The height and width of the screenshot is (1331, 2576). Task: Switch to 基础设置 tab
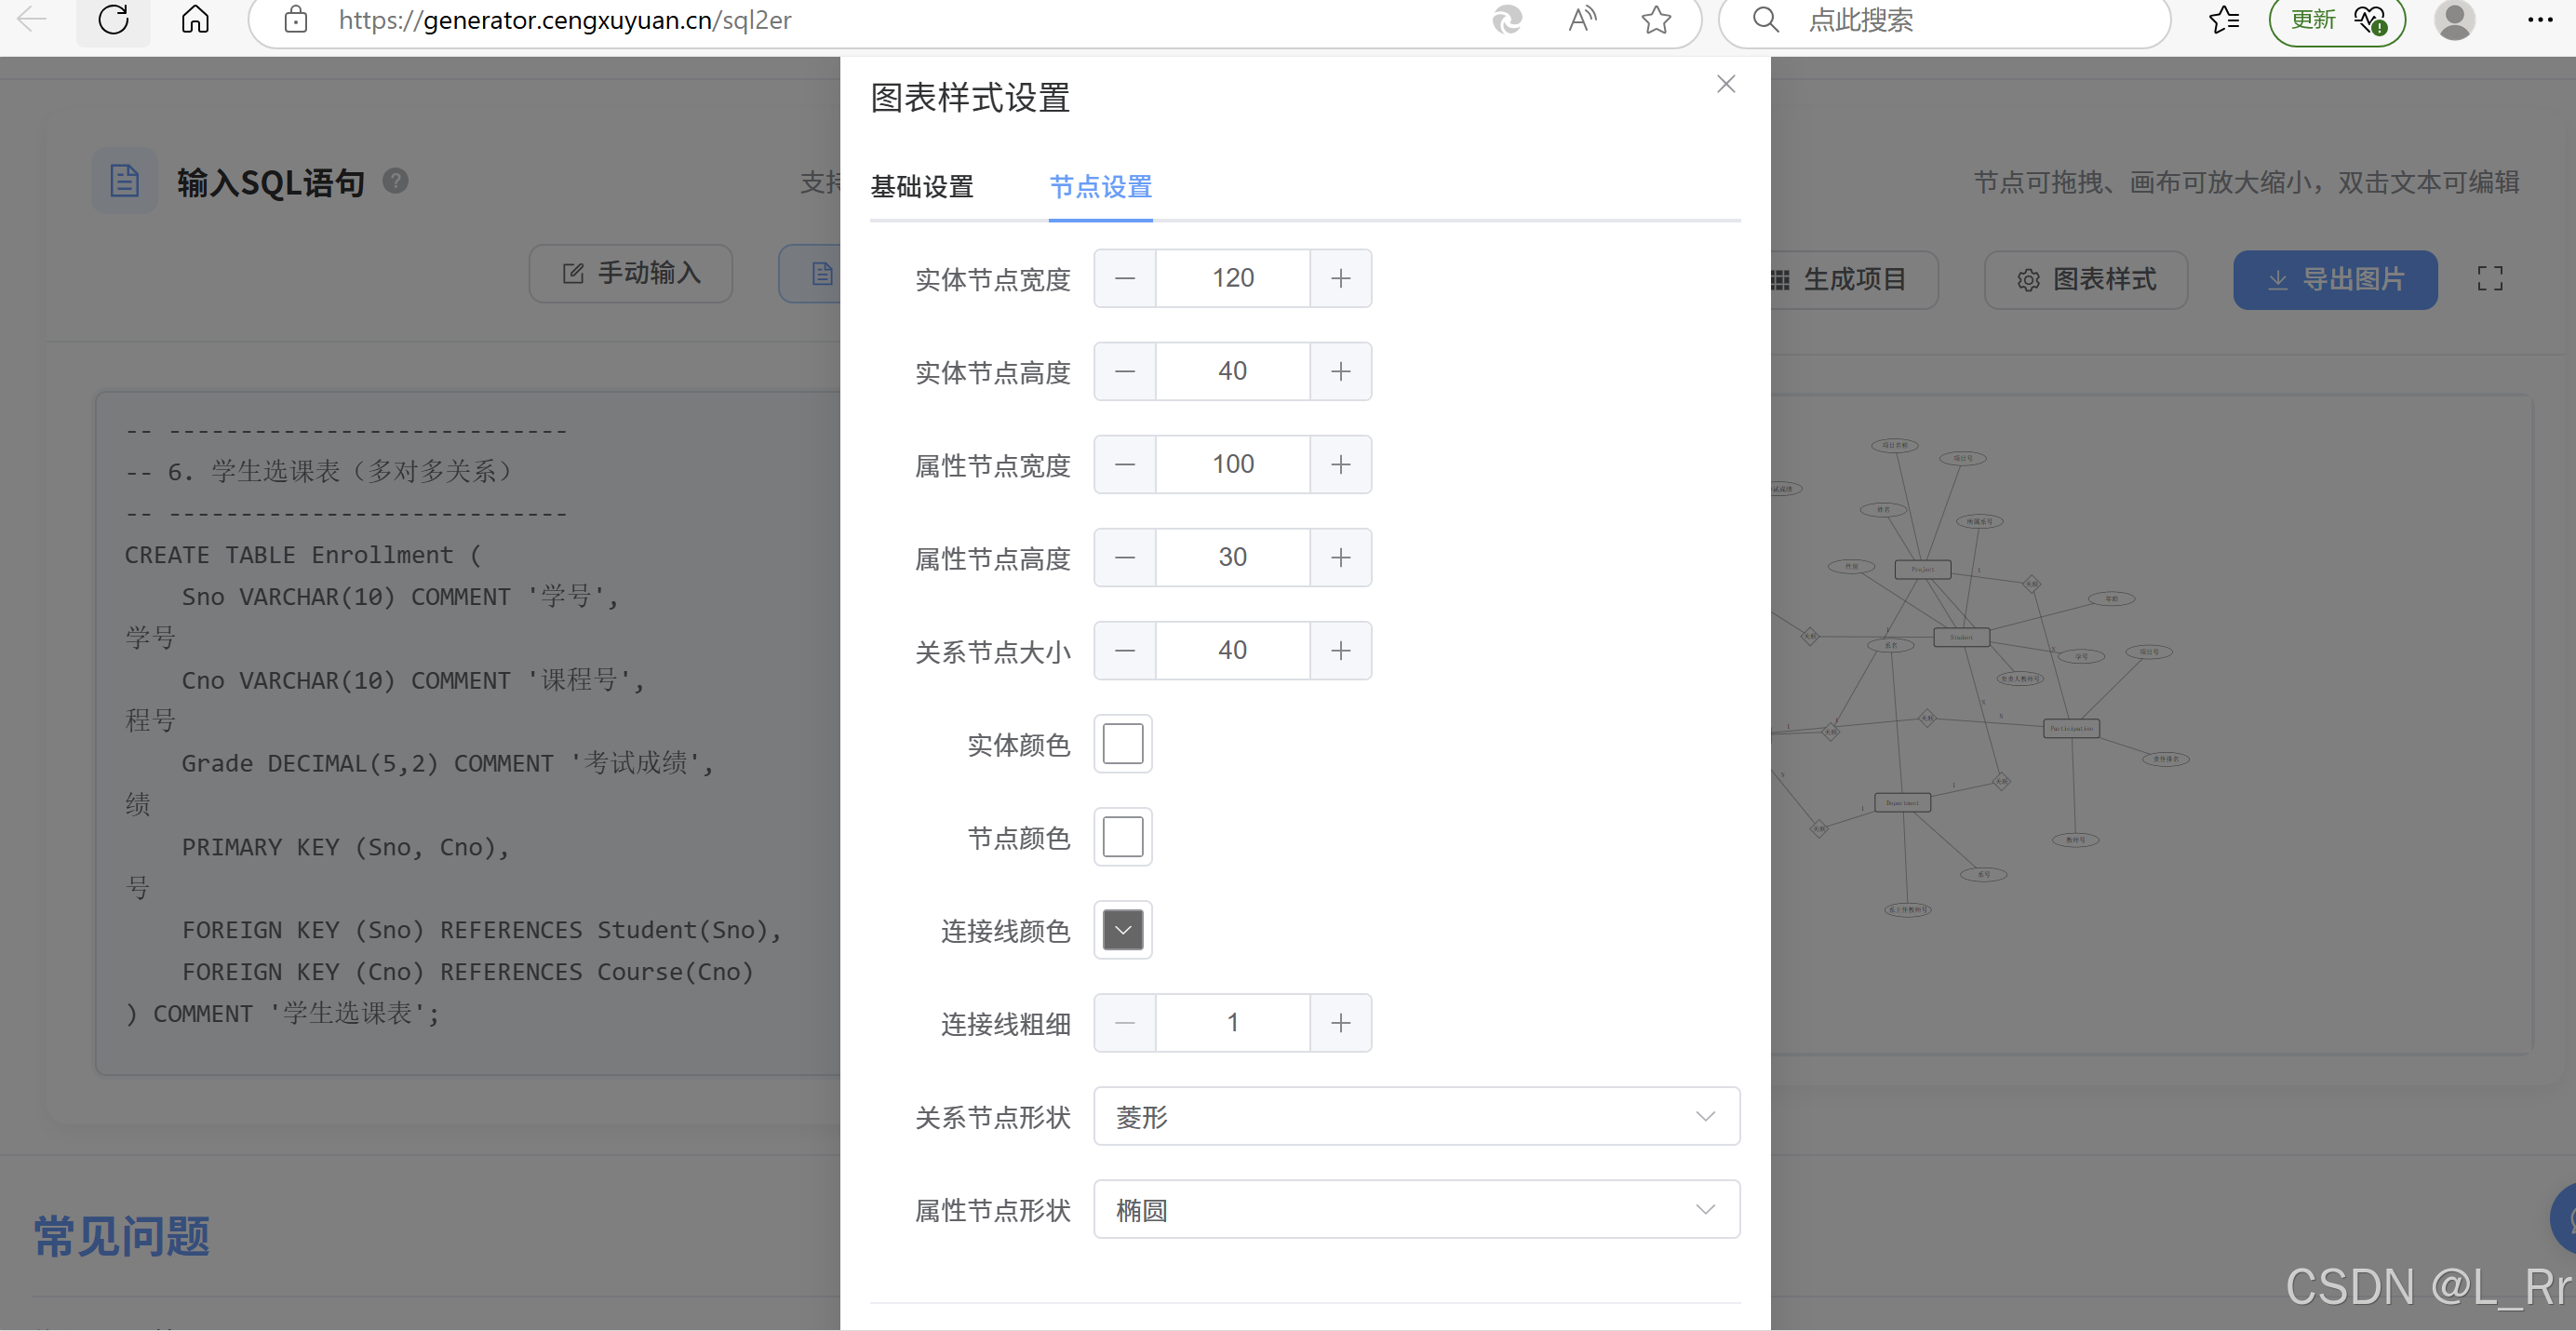(921, 187)
